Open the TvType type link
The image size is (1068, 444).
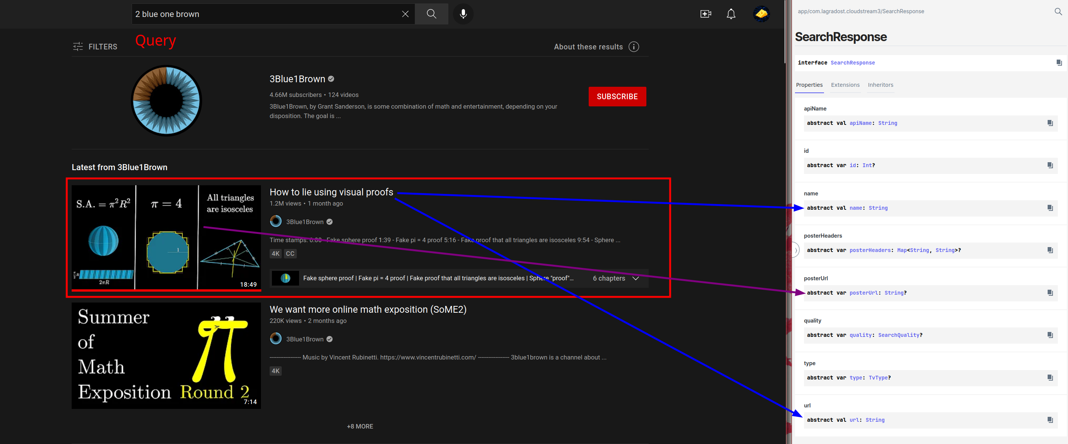tap(878, 378)
